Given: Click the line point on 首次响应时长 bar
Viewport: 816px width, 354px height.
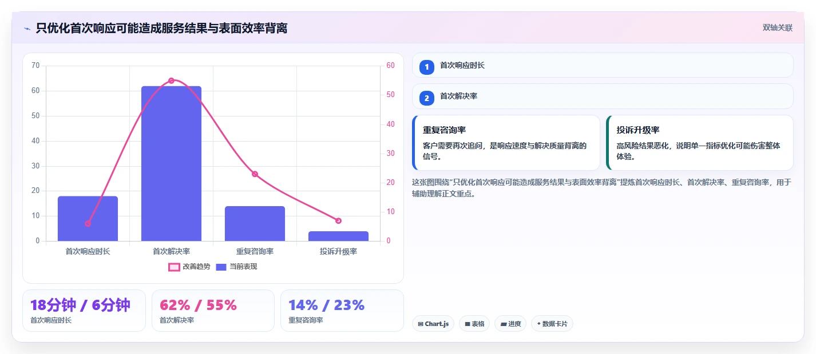Looking at the screenshot, I should tap(88, 224).
